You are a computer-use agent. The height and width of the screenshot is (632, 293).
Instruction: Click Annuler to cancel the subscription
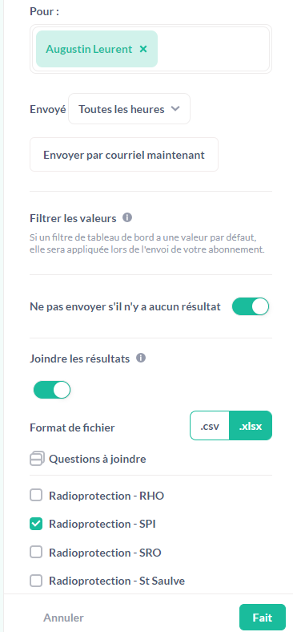tap(63, 618)
